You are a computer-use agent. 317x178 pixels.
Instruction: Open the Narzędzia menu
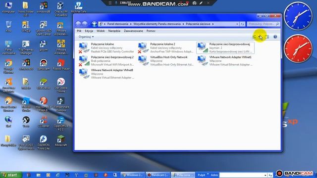click(x=114, y=31)
